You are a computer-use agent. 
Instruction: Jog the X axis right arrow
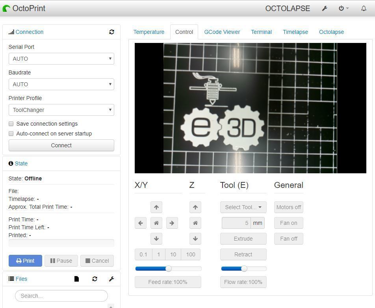pos(172,223)
